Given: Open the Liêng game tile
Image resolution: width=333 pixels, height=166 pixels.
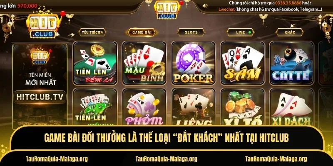Looking at the screenshot, I should 193,107.
